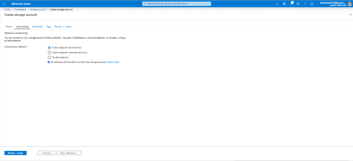Send feedback via smiley icon
This screenshot has width=353, height=161.
click(x=312, y=4)
